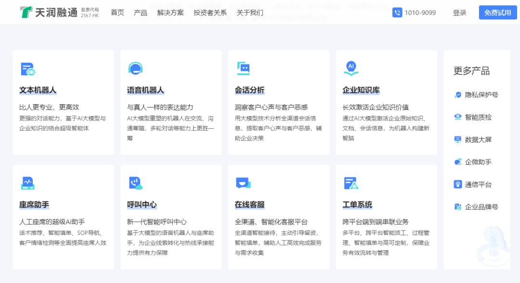520x283 pixels.
Task: Open the 数据大屏 product link
Action: 473,140
